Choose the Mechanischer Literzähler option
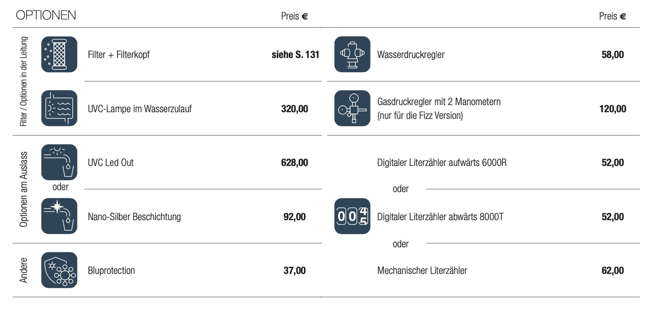Viewport: 663px width, 311px height. 422,271
